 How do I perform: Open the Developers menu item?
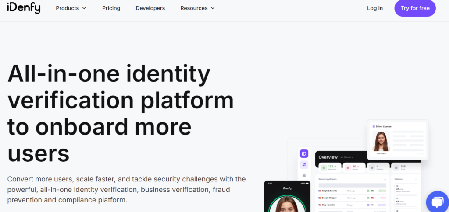click(150, 8)
